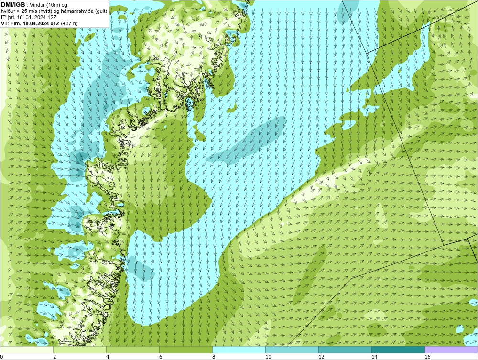The height and width of the screenshot is (360, 478).
Task: Click the 'IT: þri. 16. 04. 2024 12Z' line
Action: coord(30,17)
